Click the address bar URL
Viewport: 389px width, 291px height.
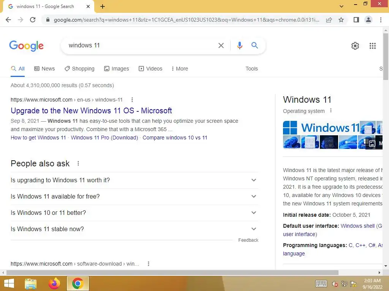click(x=186, y=20)
